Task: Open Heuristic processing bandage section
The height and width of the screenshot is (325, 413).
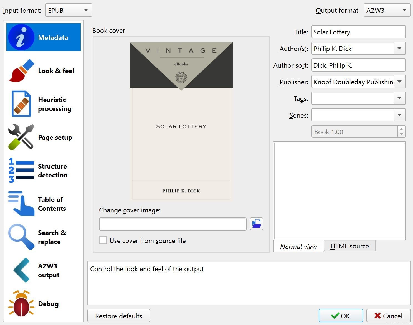Action: pyautogui.click(x=44, y=104)
